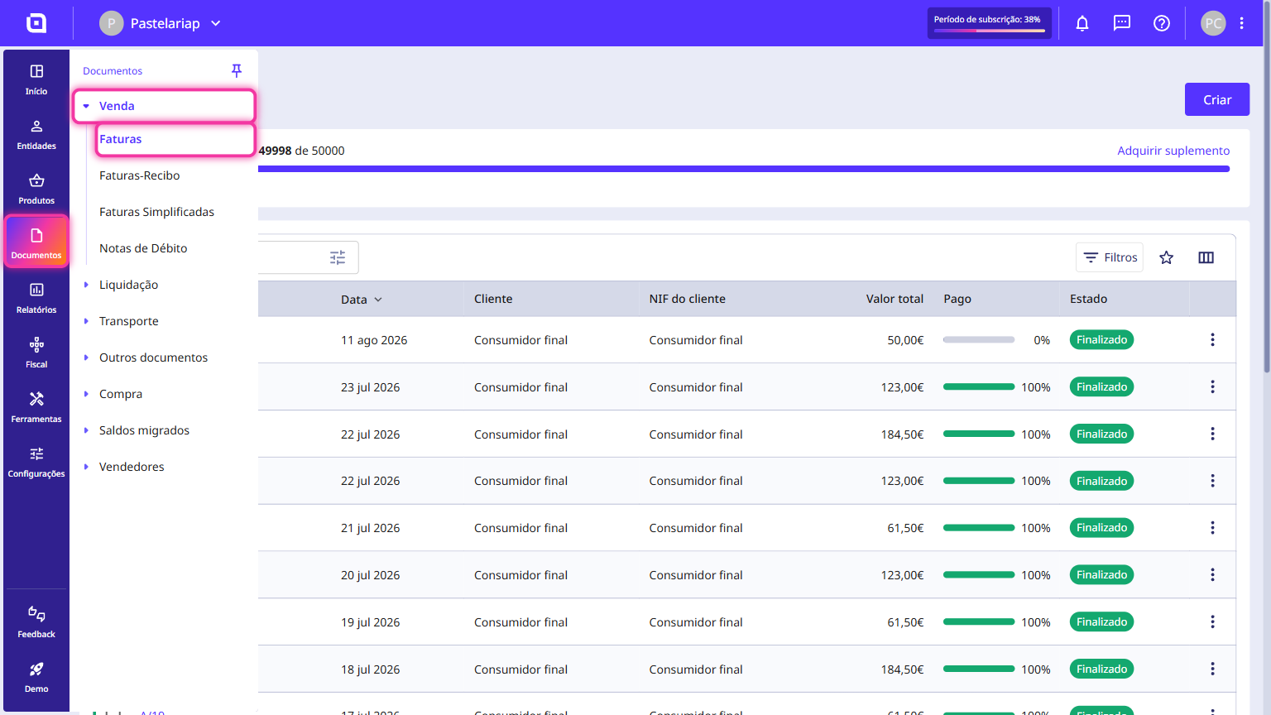Open the Documentos sidebar section

(x=36, y=242)
